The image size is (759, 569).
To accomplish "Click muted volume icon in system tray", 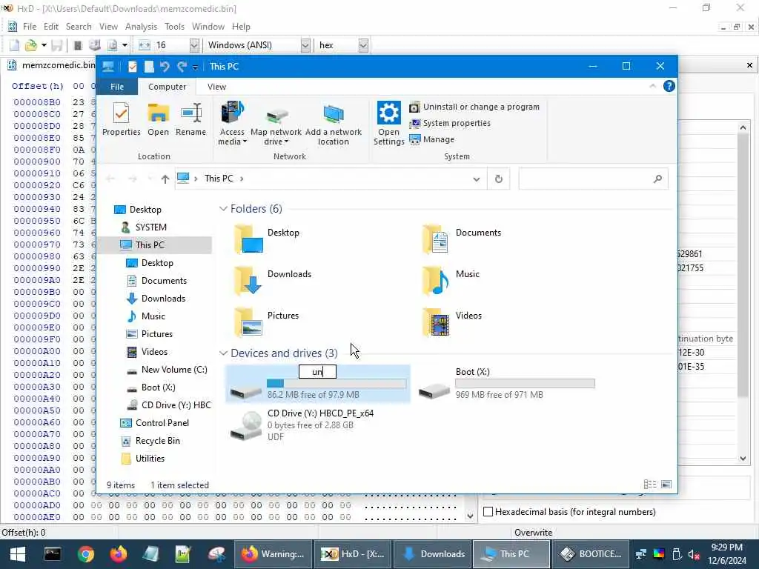I will 694,554.
